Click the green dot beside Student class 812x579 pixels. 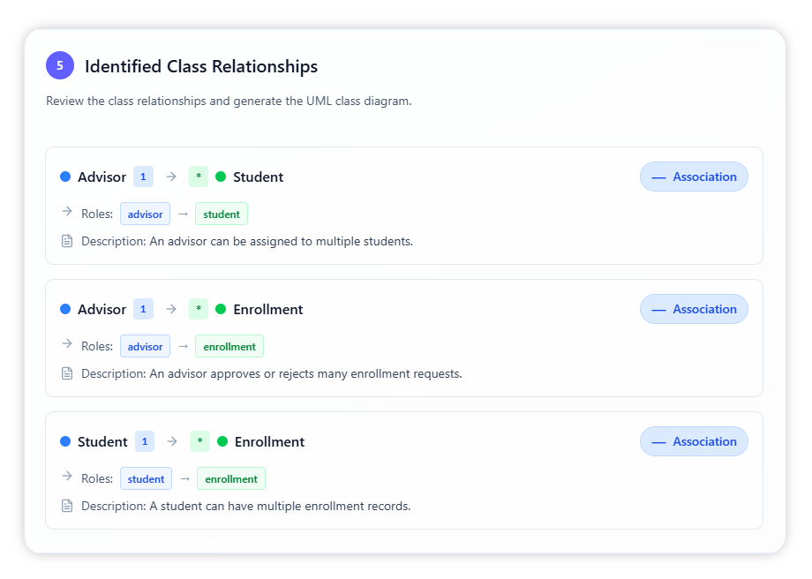pyautogui.click(x=221, y=177)
